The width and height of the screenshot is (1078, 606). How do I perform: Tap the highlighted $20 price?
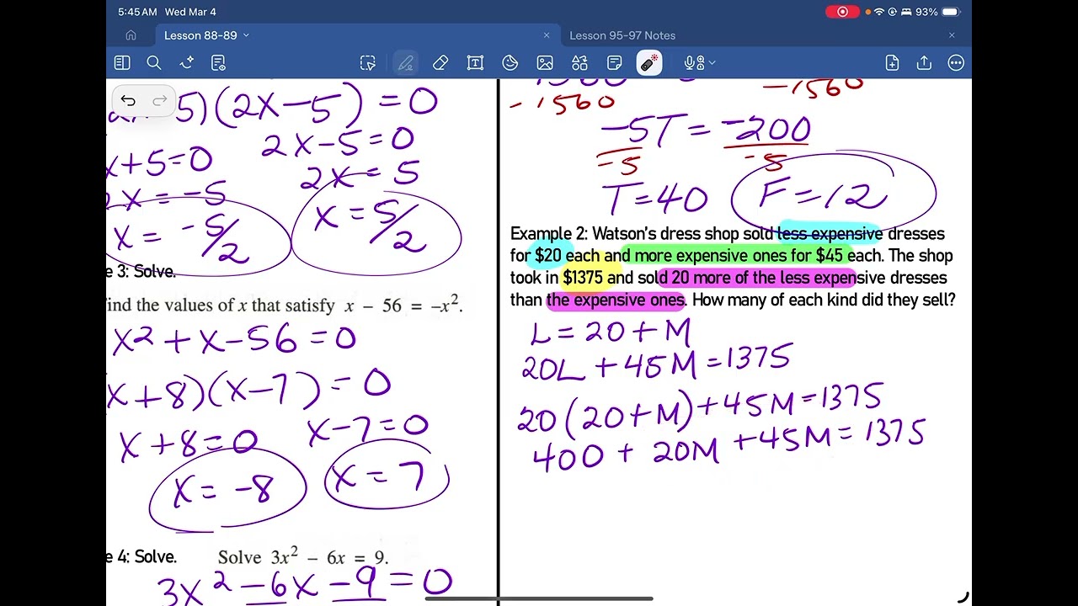point(548,256)
